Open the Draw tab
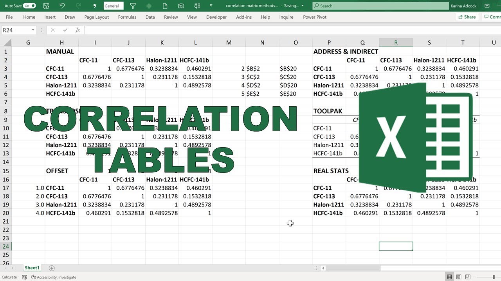501x281 pixels. 70,17
